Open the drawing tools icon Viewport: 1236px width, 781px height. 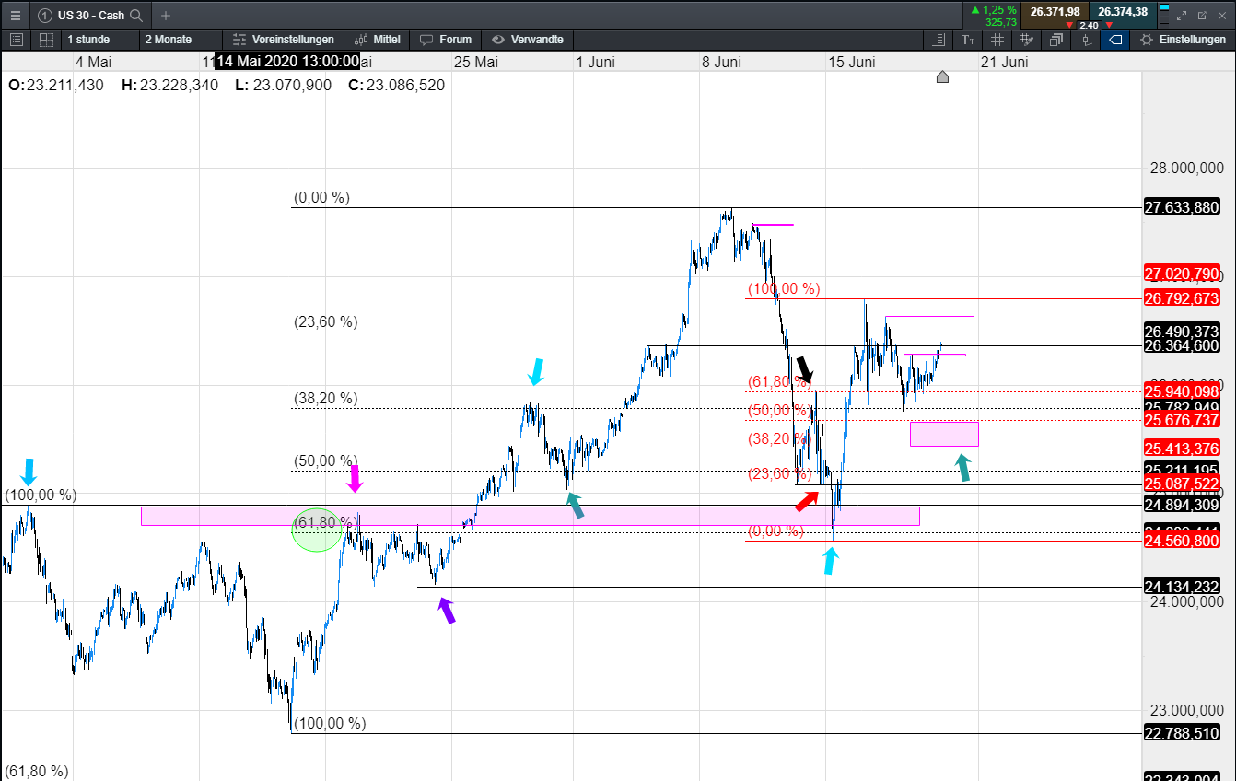[1027, 40]
